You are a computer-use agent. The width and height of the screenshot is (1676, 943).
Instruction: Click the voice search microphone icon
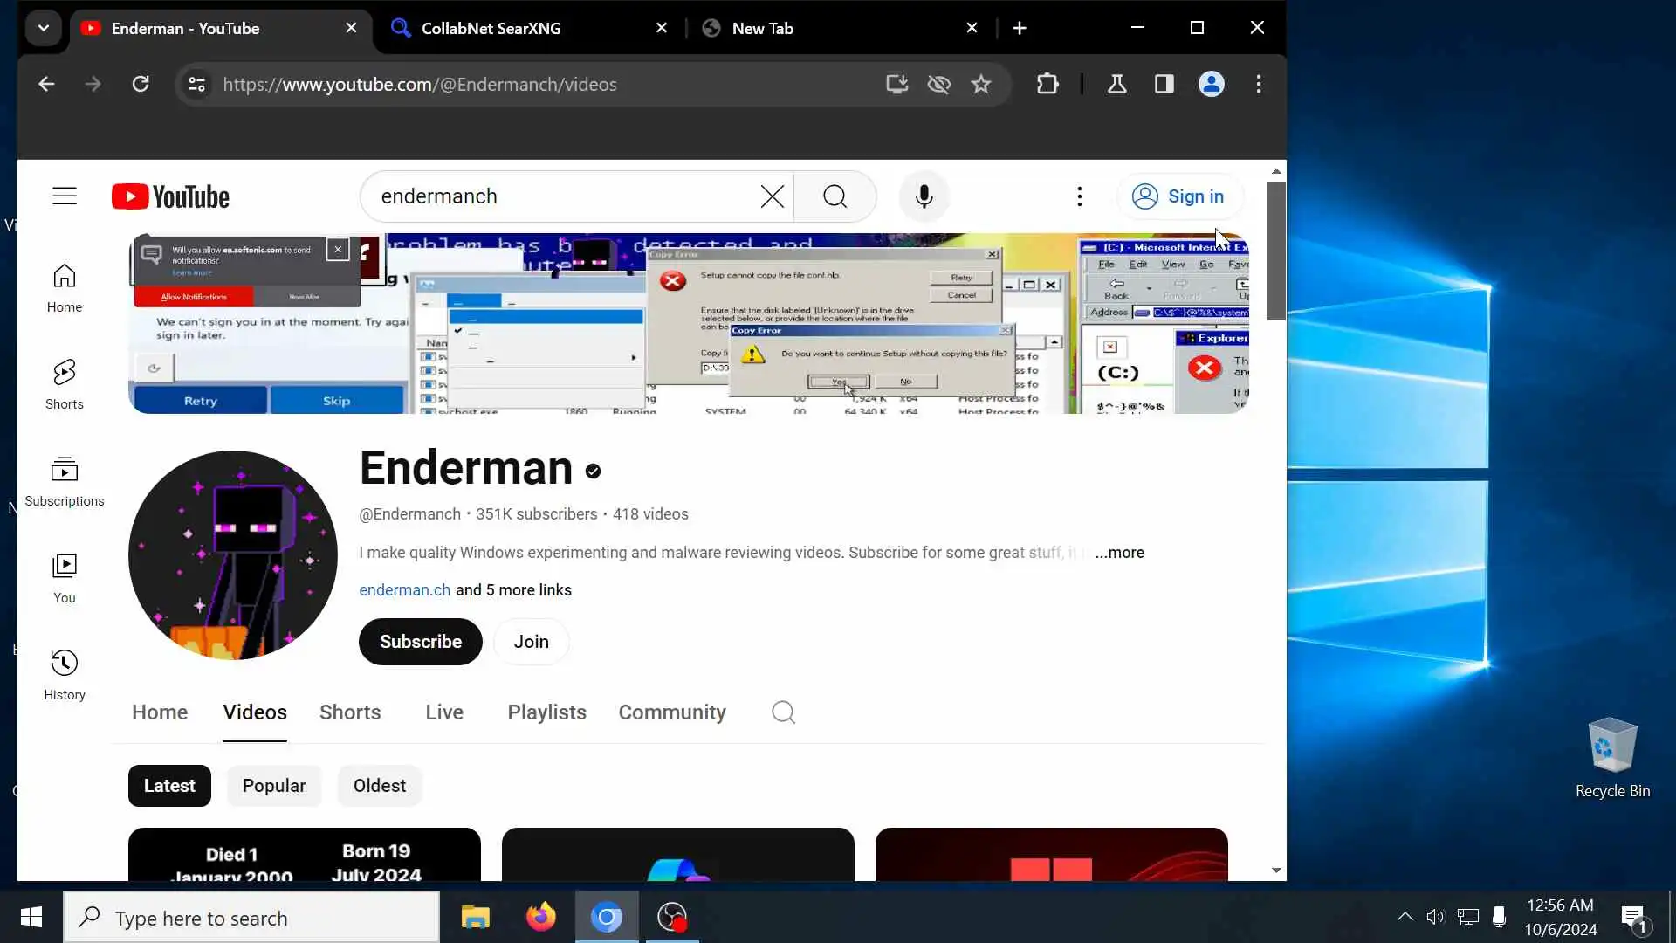924,196
